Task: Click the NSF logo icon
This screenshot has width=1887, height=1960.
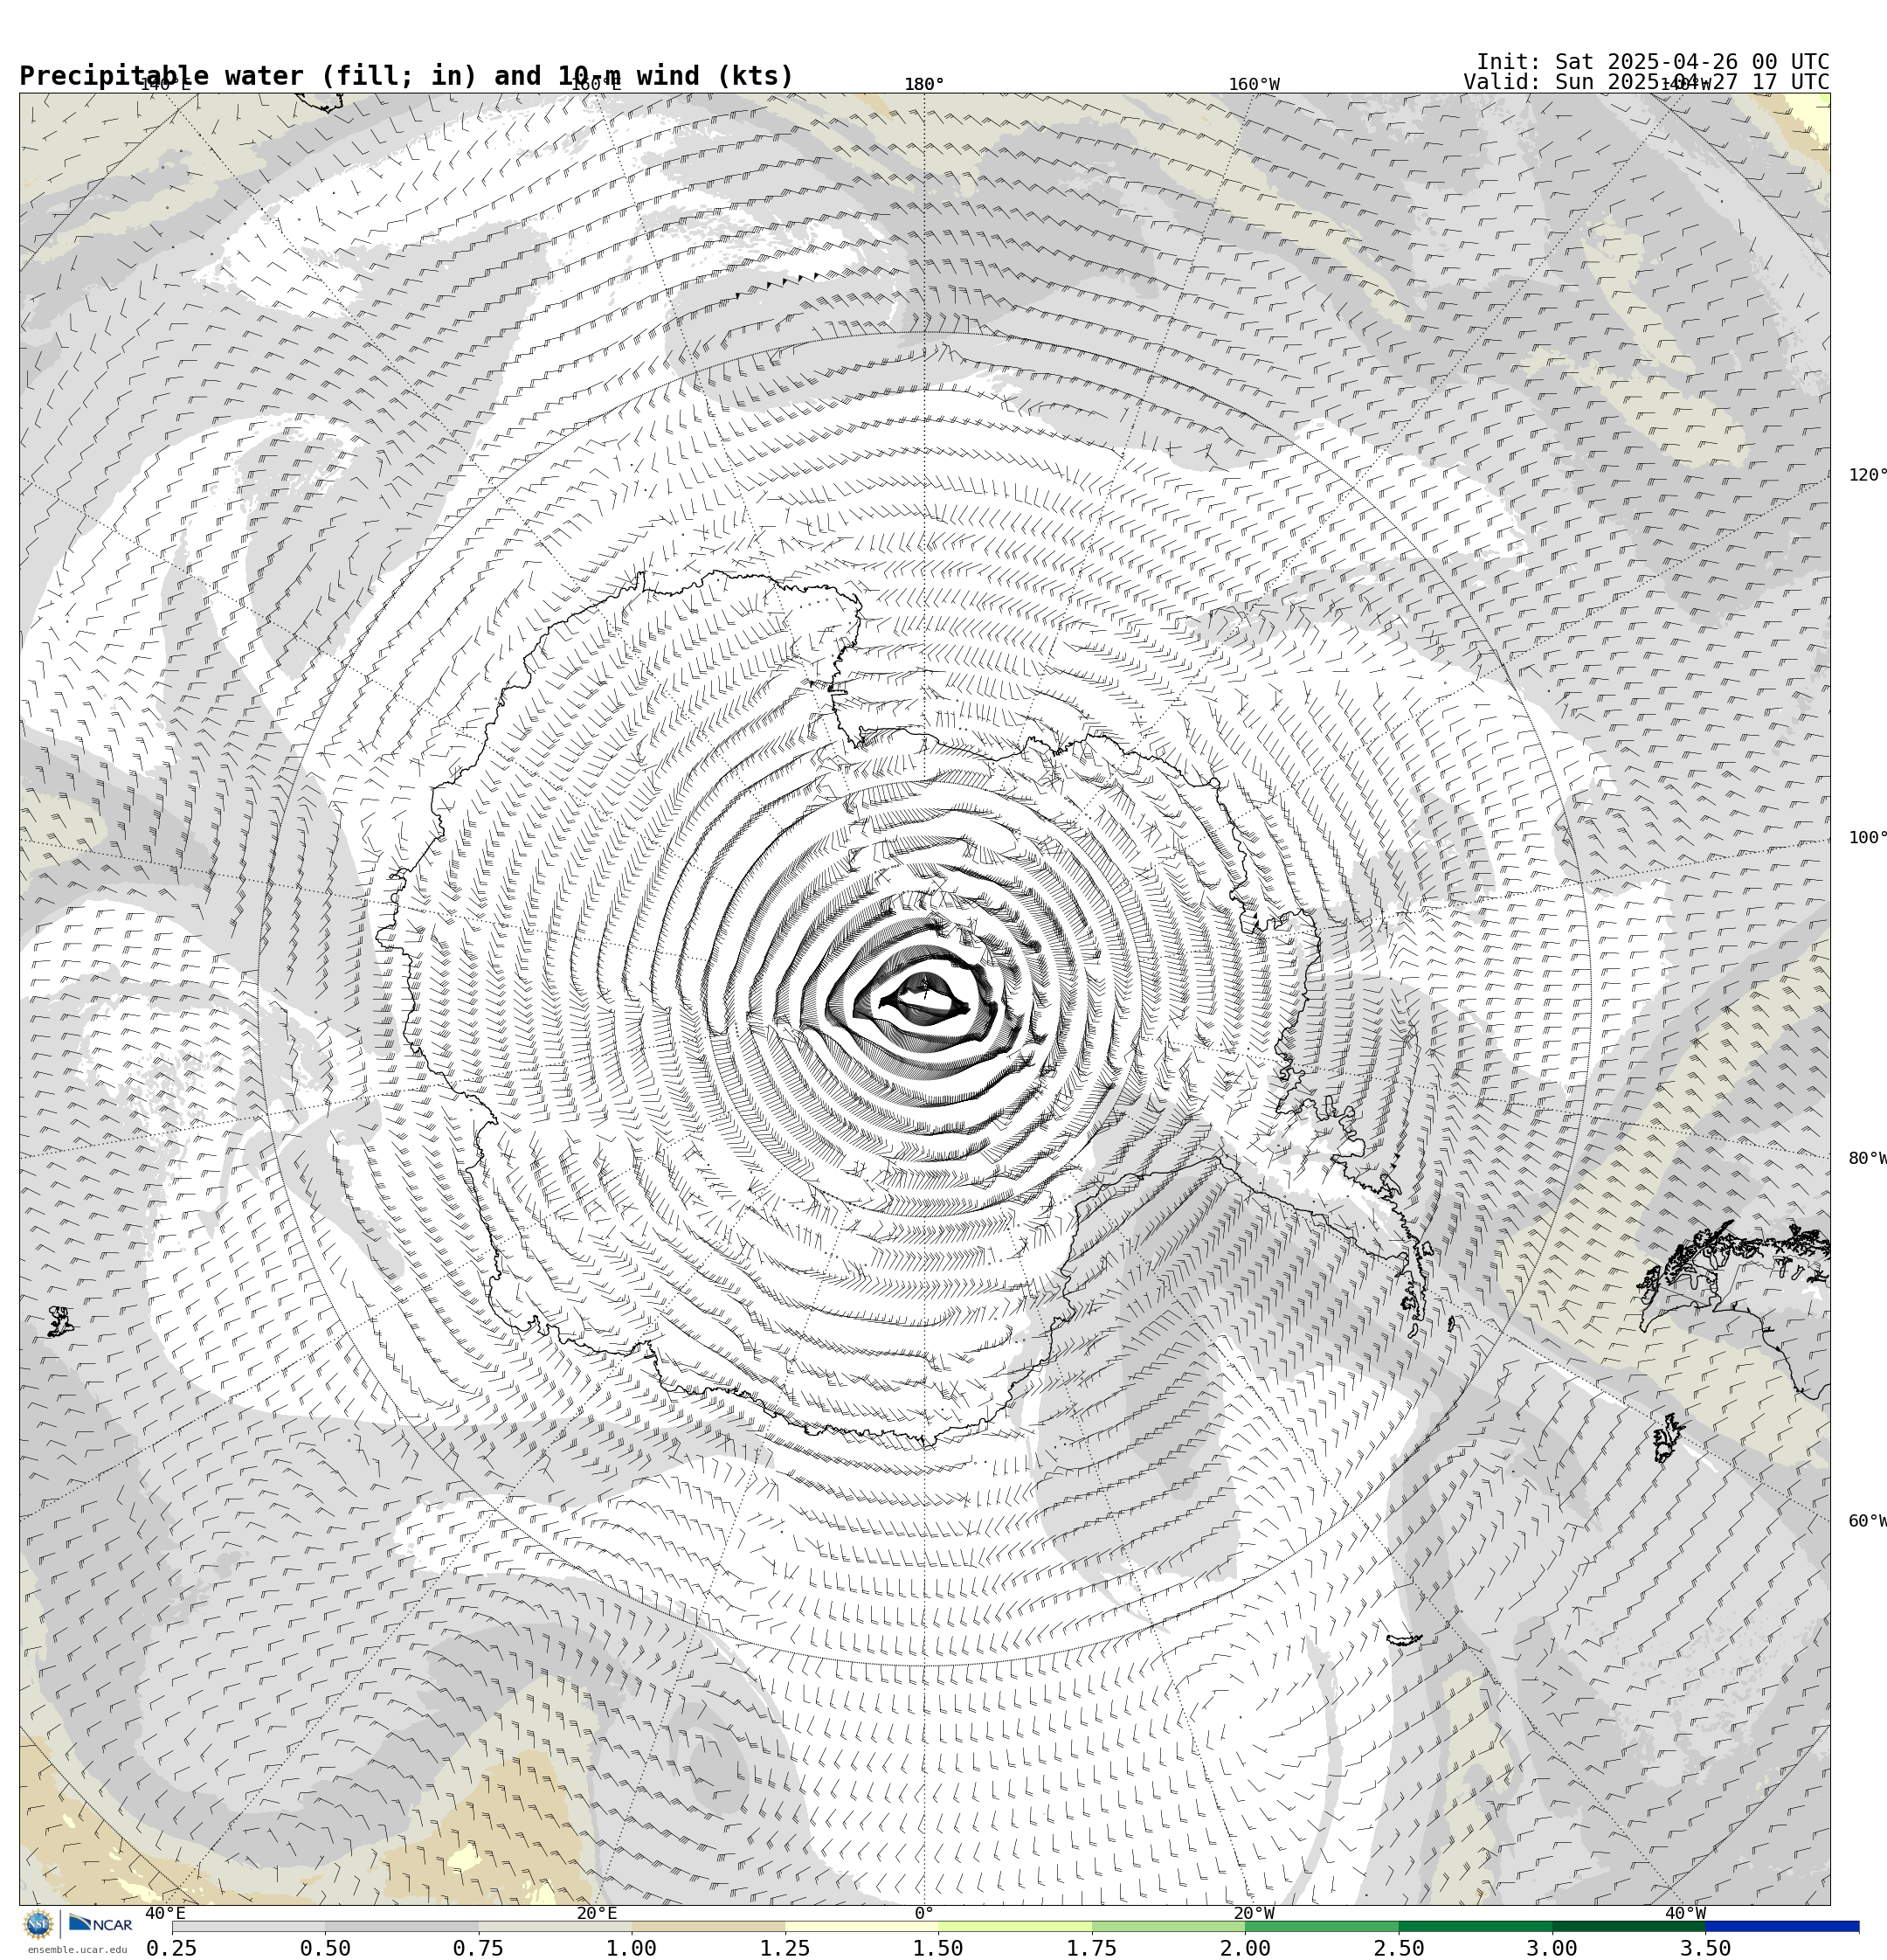Action: (38, 1923)
